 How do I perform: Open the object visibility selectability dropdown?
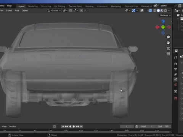coord(128,11)
